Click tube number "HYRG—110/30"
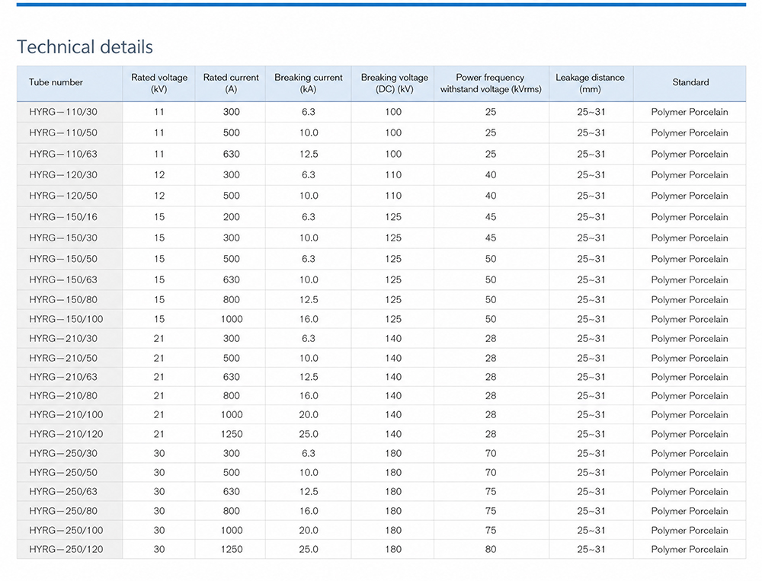The image size is (762, 581). tap(63, 112)
